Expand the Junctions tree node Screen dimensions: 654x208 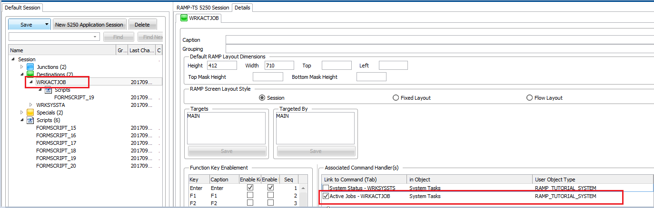[x=21, y=67]
